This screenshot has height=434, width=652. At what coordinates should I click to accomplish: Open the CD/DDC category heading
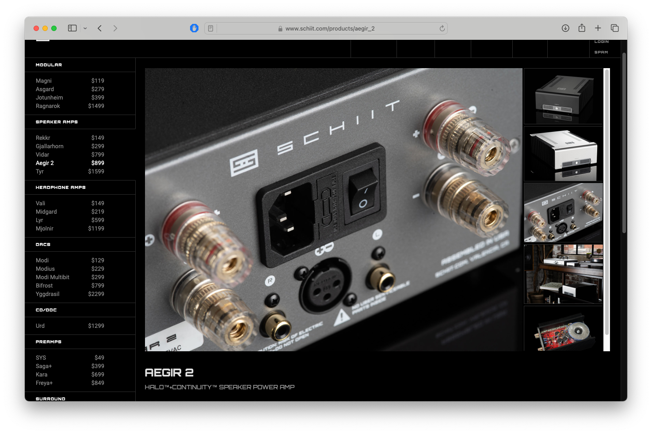pyautogui.click(x=46, y=310)
